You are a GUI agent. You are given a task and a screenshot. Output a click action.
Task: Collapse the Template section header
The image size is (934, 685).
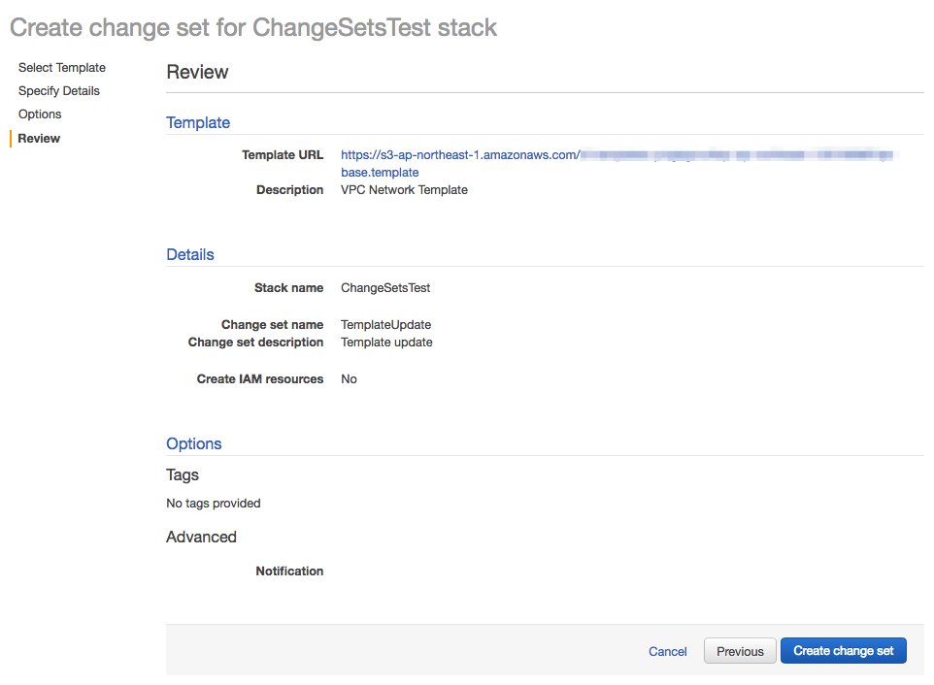pyautogui.click(x=198, y=122)
